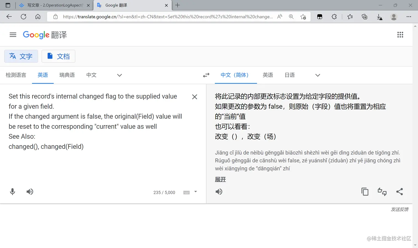418x248 pixels.
Task: Expand the romanization with 展开
Action: tap(220, 180)
